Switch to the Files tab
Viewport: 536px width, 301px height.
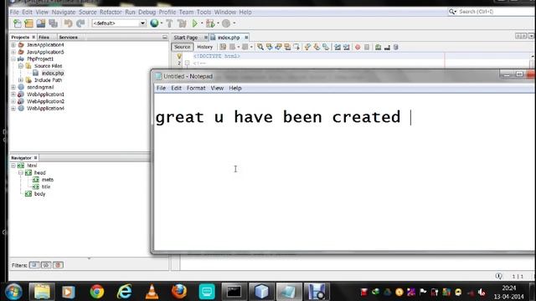pyautogui.click(x=44, y=37)
